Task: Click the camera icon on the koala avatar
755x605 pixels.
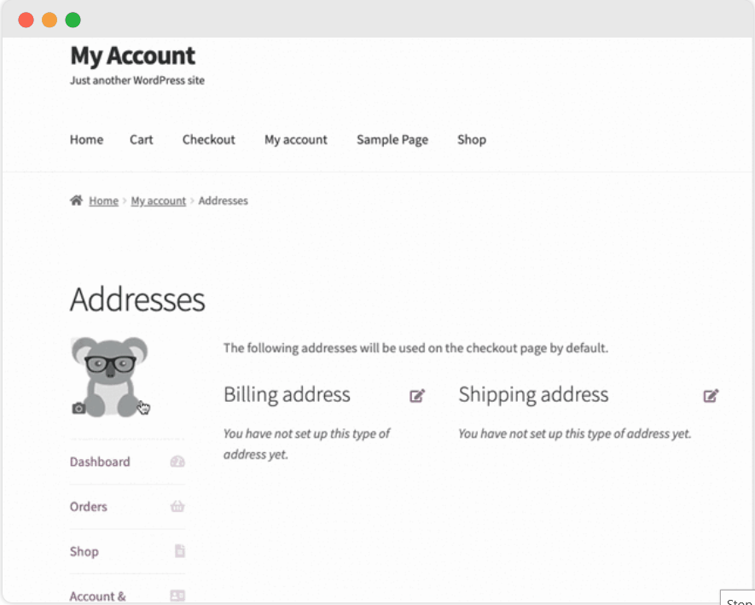Action: pyautogui.click(x=78, y=408)
